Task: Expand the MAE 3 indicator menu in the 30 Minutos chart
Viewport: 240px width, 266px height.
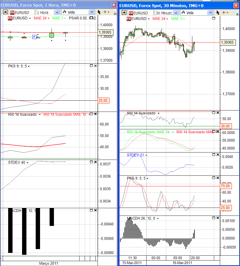Action: 184,19
